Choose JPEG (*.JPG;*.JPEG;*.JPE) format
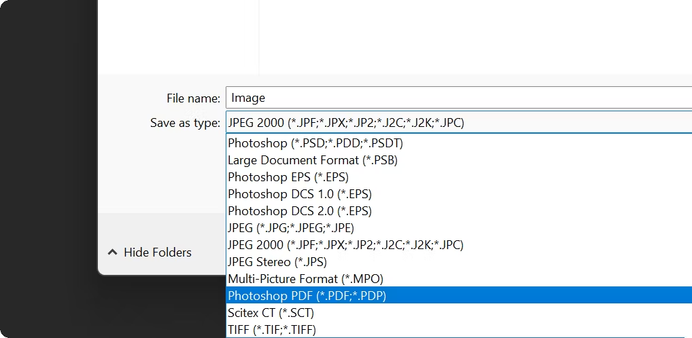692x338 pixels. (459, 228)
